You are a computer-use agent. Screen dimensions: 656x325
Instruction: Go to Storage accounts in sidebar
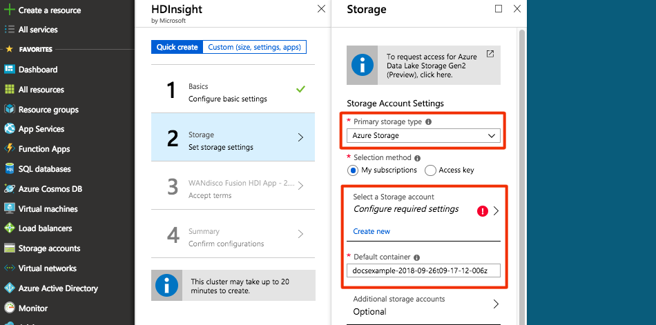(x=49, y=248)
